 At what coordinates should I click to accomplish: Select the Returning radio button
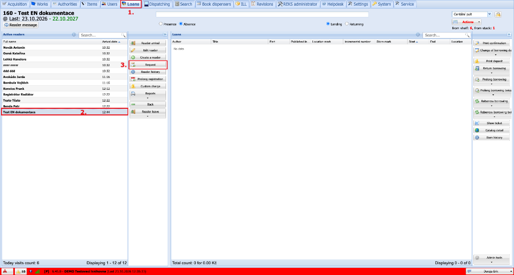pos(347,24)
